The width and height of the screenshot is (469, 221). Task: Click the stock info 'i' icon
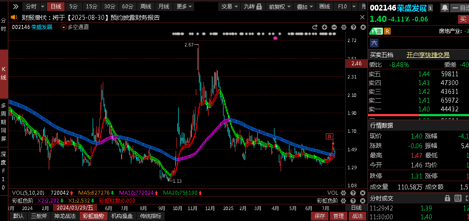[430, 8]
